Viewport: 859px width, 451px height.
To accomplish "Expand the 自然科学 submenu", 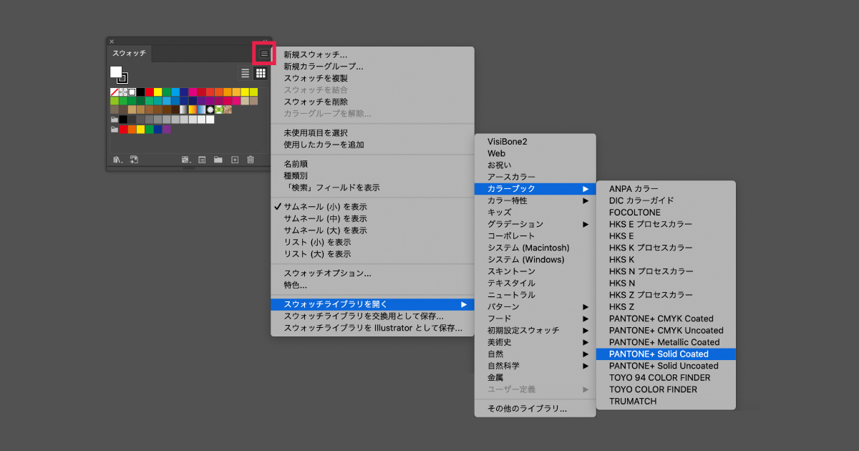I will 535,366.
